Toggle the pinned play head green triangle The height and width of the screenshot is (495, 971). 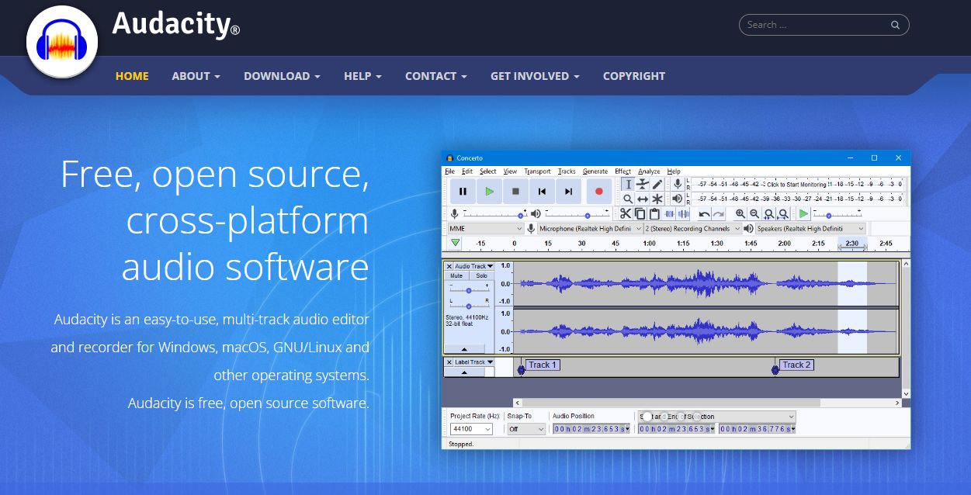point(456,243)
